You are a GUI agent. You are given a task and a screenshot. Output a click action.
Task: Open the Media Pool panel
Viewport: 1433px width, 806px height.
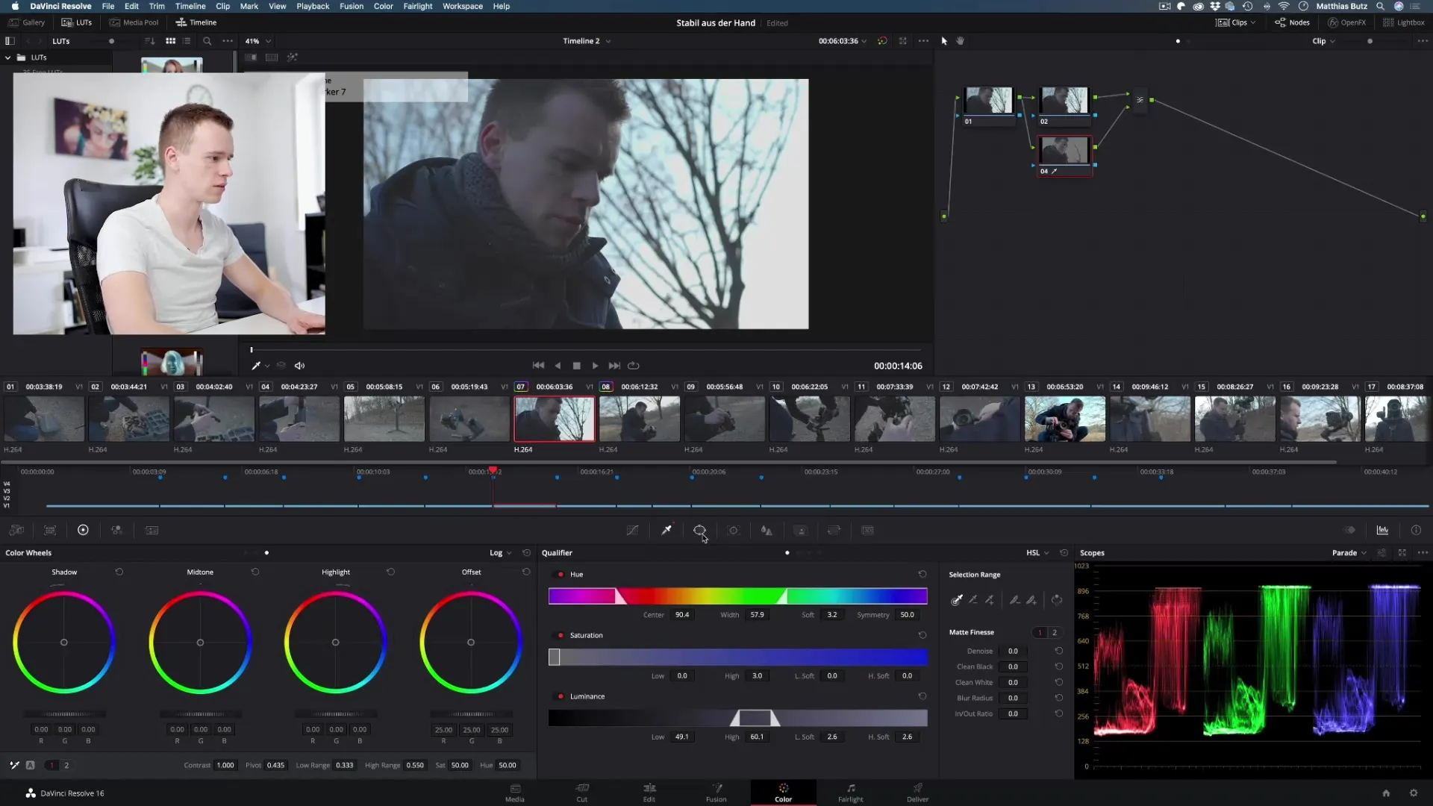(x=134, y=22)
